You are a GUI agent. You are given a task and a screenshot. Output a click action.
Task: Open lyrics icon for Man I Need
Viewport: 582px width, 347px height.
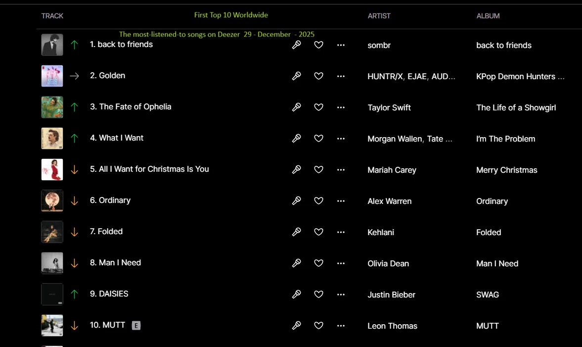(x=297, y=263)
